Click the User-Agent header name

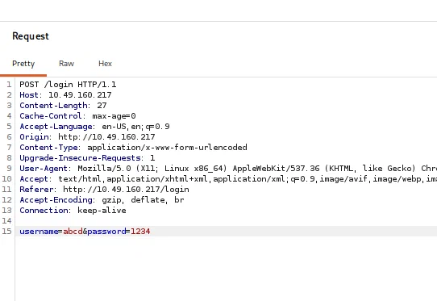tap(44, 169)
